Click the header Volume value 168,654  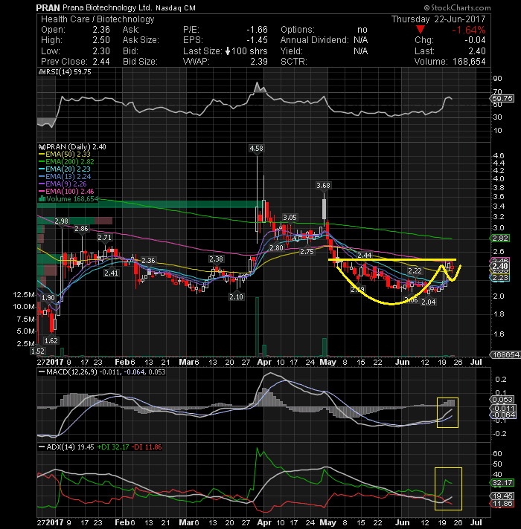468,62
